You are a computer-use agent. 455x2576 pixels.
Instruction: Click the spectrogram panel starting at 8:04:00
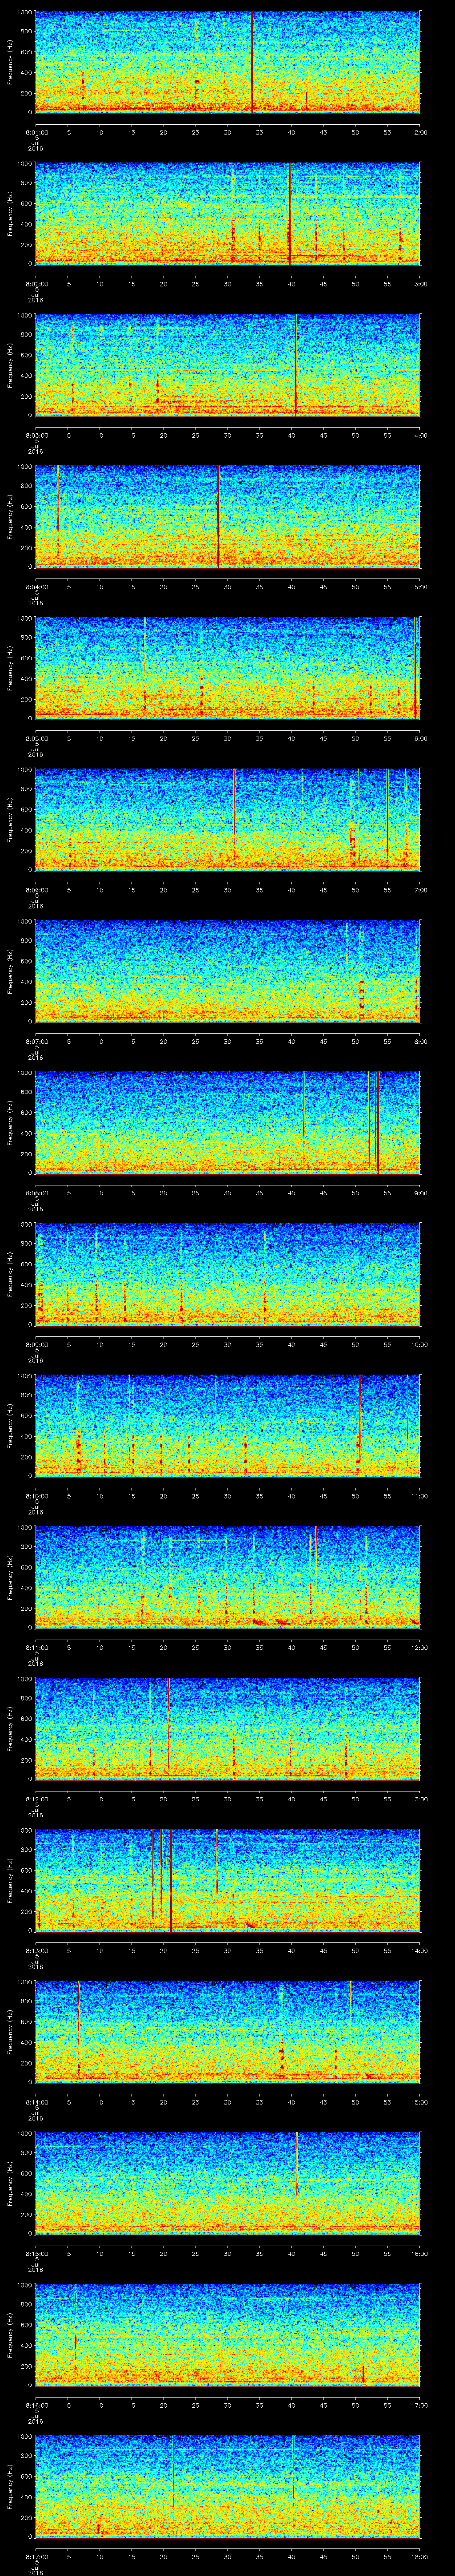coord(227,516)
